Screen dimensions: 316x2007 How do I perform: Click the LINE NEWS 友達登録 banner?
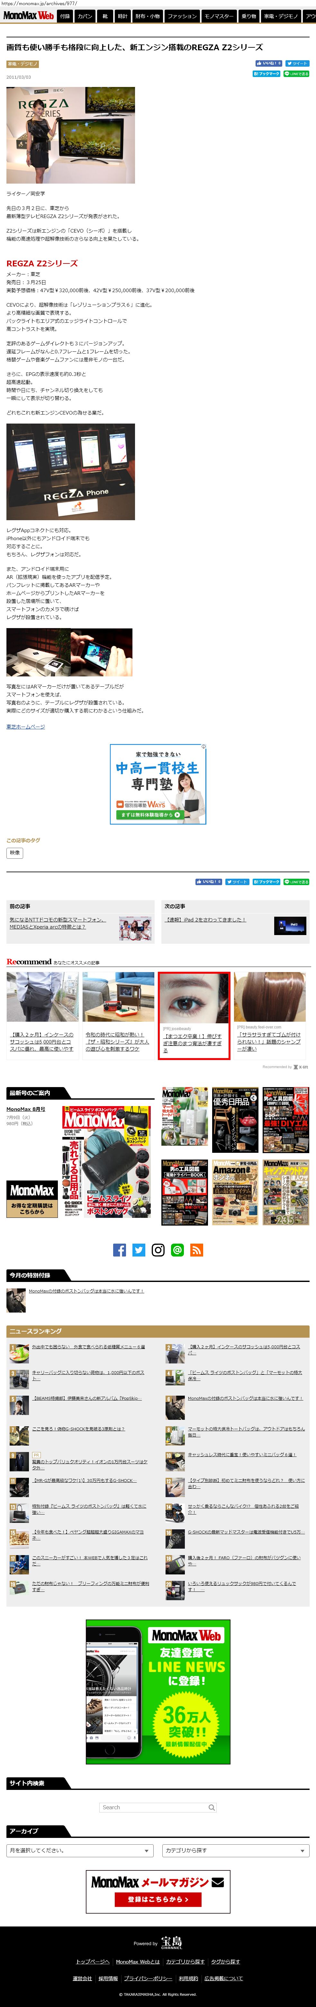(158, 1691)
